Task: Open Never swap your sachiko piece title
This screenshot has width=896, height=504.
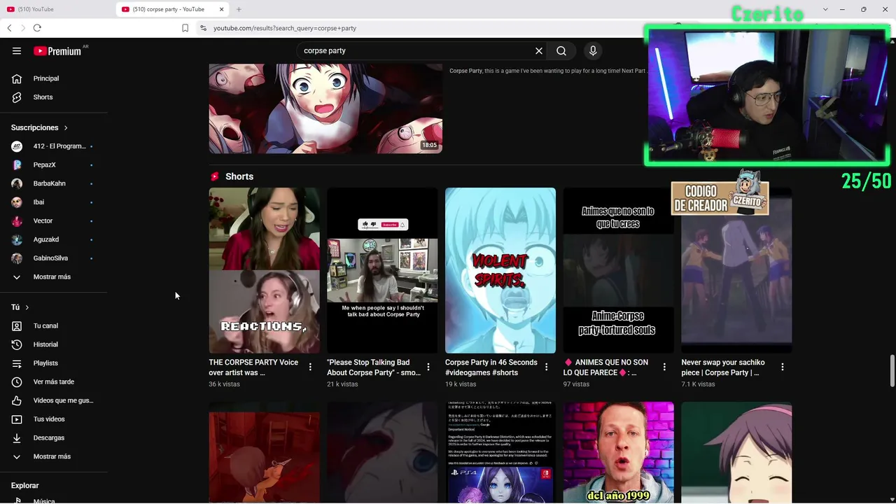Action: [x=723, y=367]
